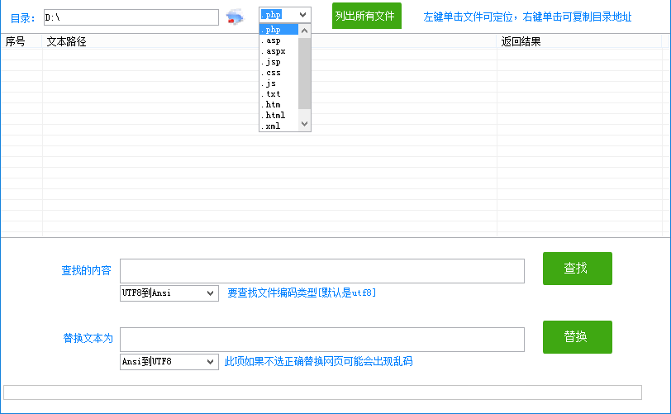Click the 替换文本为 label
Viewport: 671px width, 414px height.
(88, 338)
